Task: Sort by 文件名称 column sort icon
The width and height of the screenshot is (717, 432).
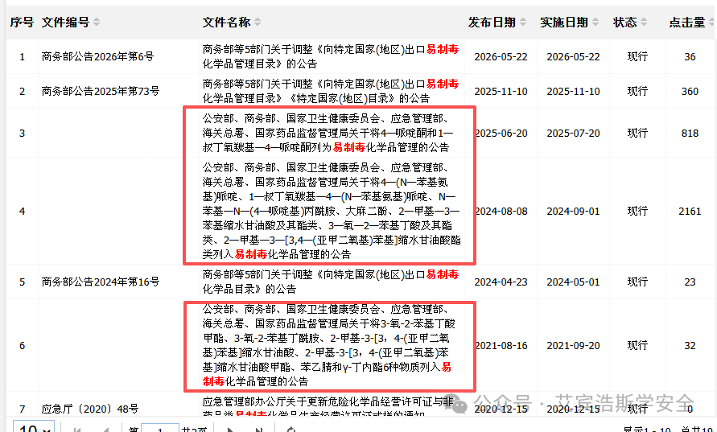Action: (x=258, y=22)
